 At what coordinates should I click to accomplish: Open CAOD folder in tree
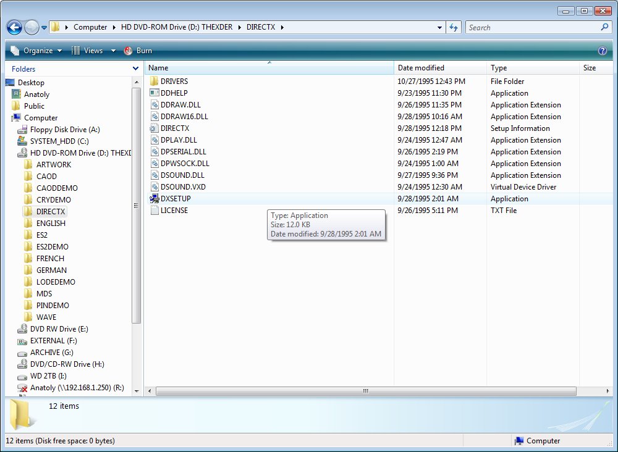(46, 177)
